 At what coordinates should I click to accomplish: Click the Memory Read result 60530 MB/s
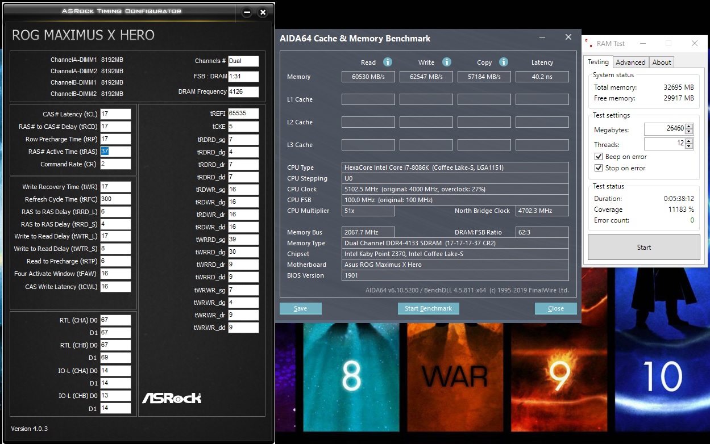pyautogui.click(x=368, y=77)
